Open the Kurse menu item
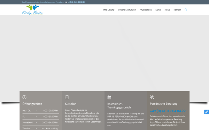 (158, 10)
